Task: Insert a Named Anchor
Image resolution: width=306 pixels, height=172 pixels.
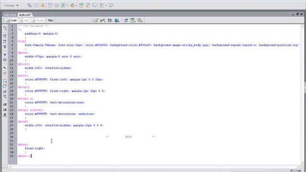Action: click(x=43, y=5)
